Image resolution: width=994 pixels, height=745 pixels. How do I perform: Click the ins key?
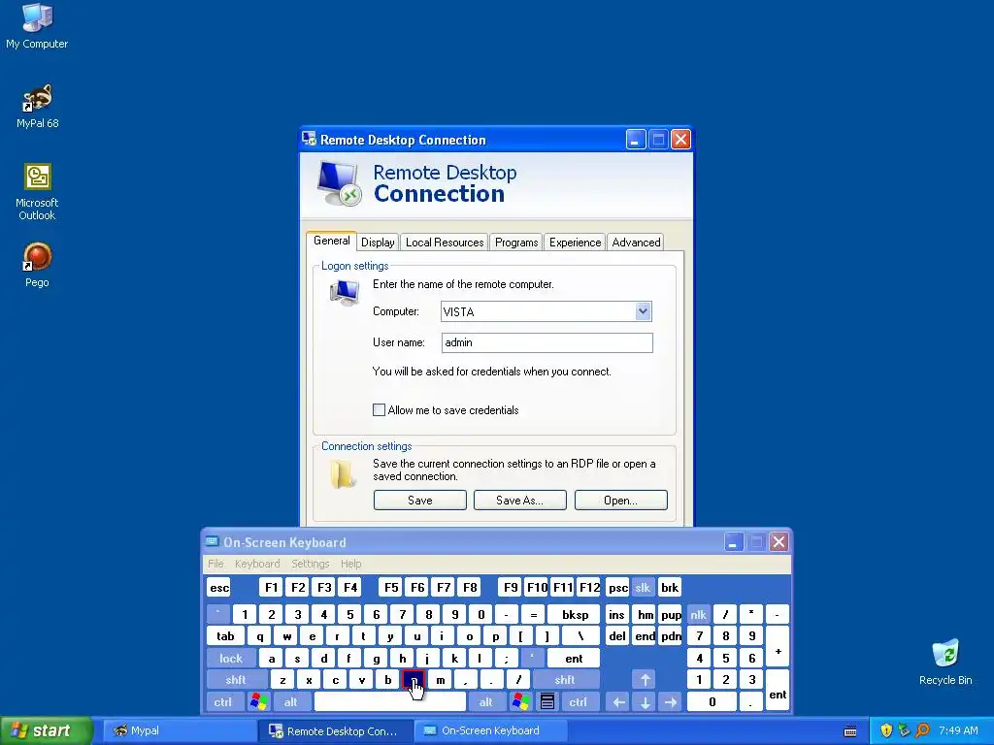pos(616,614)
